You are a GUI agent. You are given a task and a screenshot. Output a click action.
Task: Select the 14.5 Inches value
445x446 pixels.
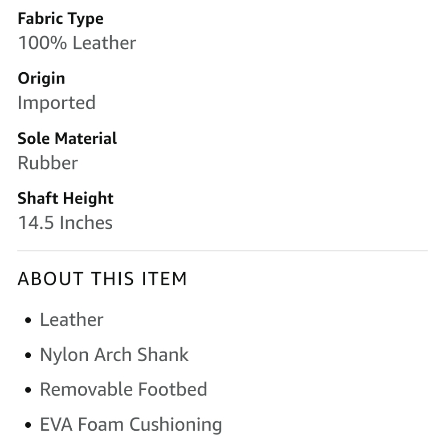[x=65, y=223]
